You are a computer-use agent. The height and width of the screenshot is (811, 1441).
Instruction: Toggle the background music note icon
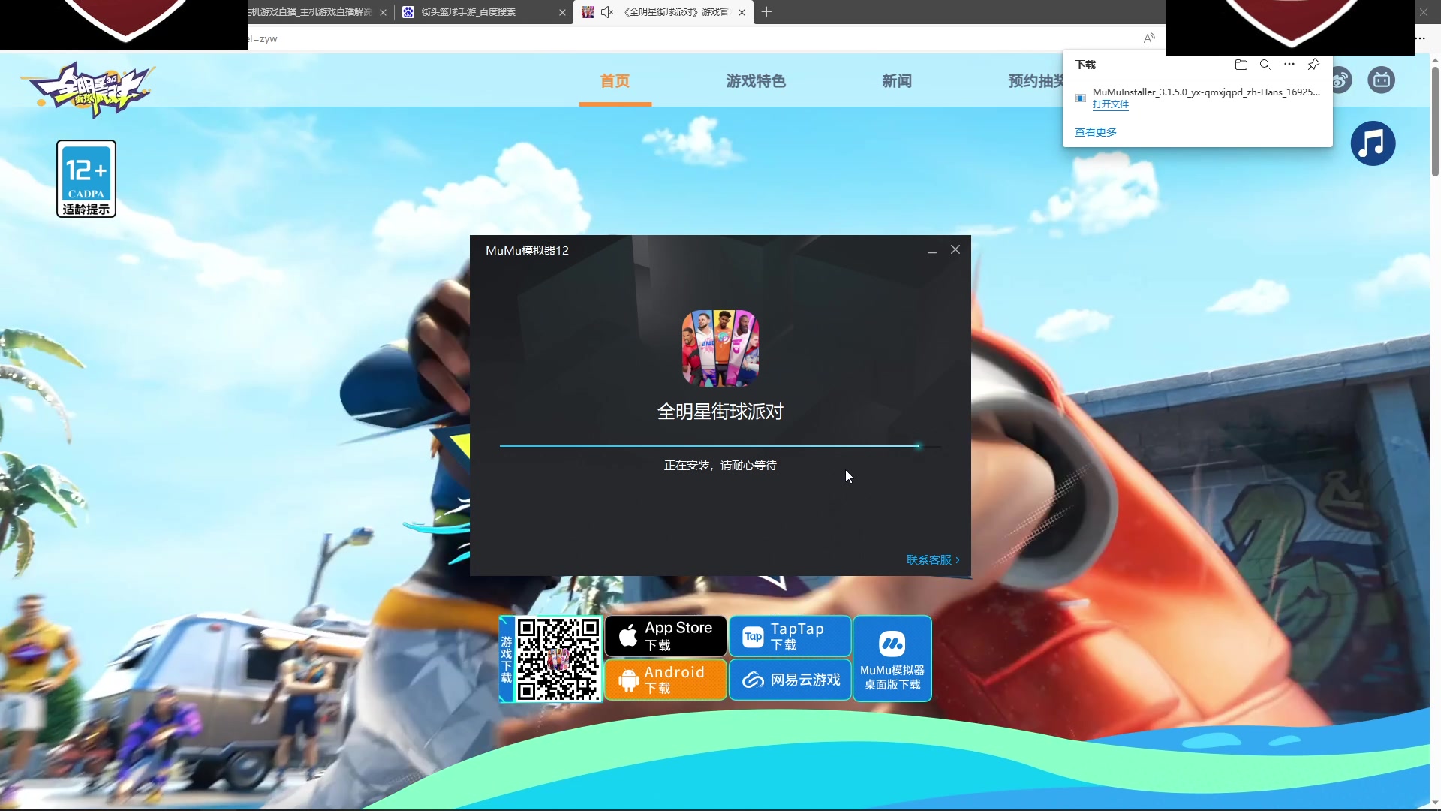coord(1373,143)
